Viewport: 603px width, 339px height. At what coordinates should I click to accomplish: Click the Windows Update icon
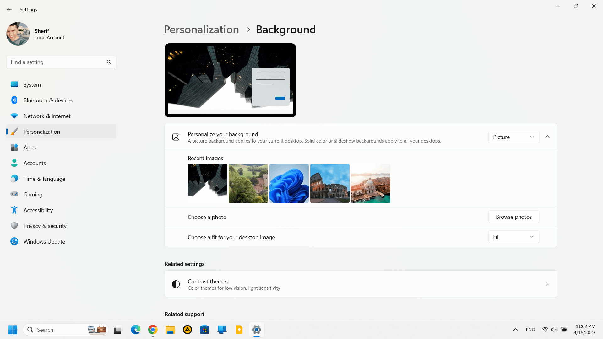point(14,241)
